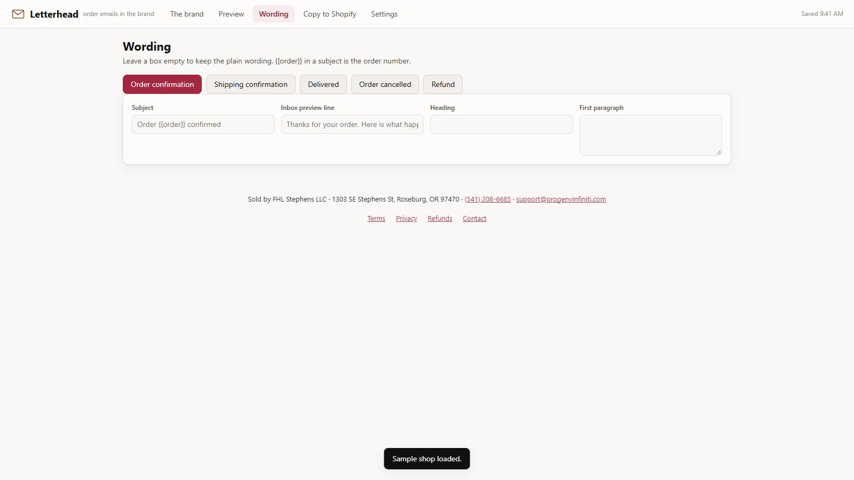The height and width of the screenshot is (480, 854).
Task: Open the Terms footer link
Action: (376, 219)
